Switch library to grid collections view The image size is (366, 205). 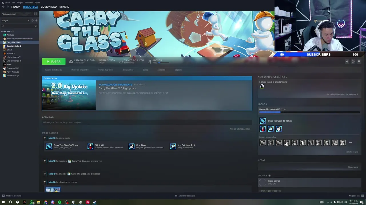[36, 14]
